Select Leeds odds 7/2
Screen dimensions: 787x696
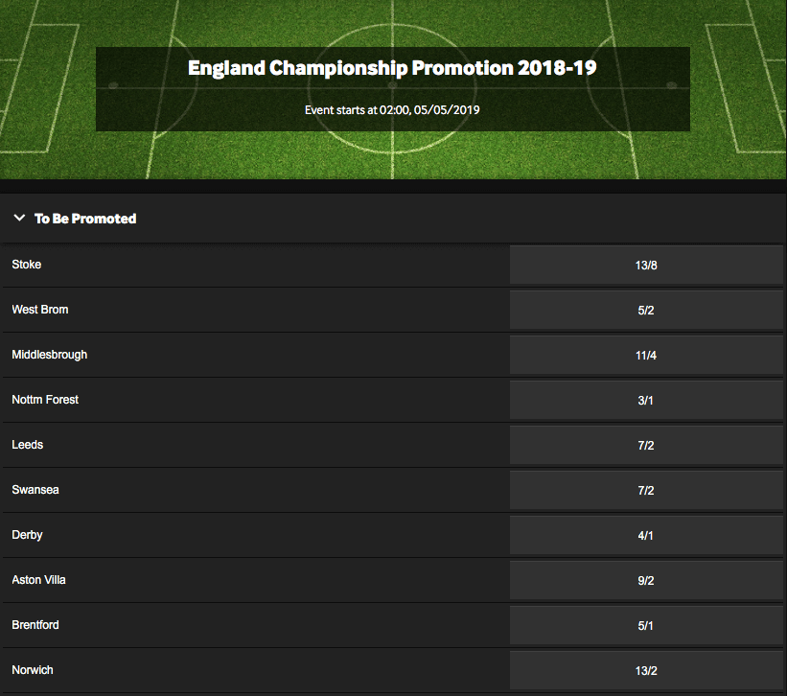pyautogui.click(x=646, y=446)
